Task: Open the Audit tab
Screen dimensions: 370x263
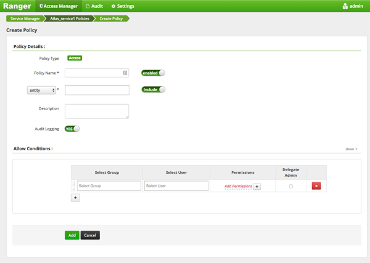Action: click(x=94, y=6)
